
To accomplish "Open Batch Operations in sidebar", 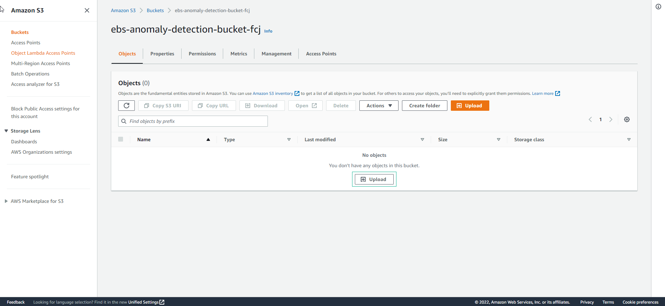I will click(30, 74).
